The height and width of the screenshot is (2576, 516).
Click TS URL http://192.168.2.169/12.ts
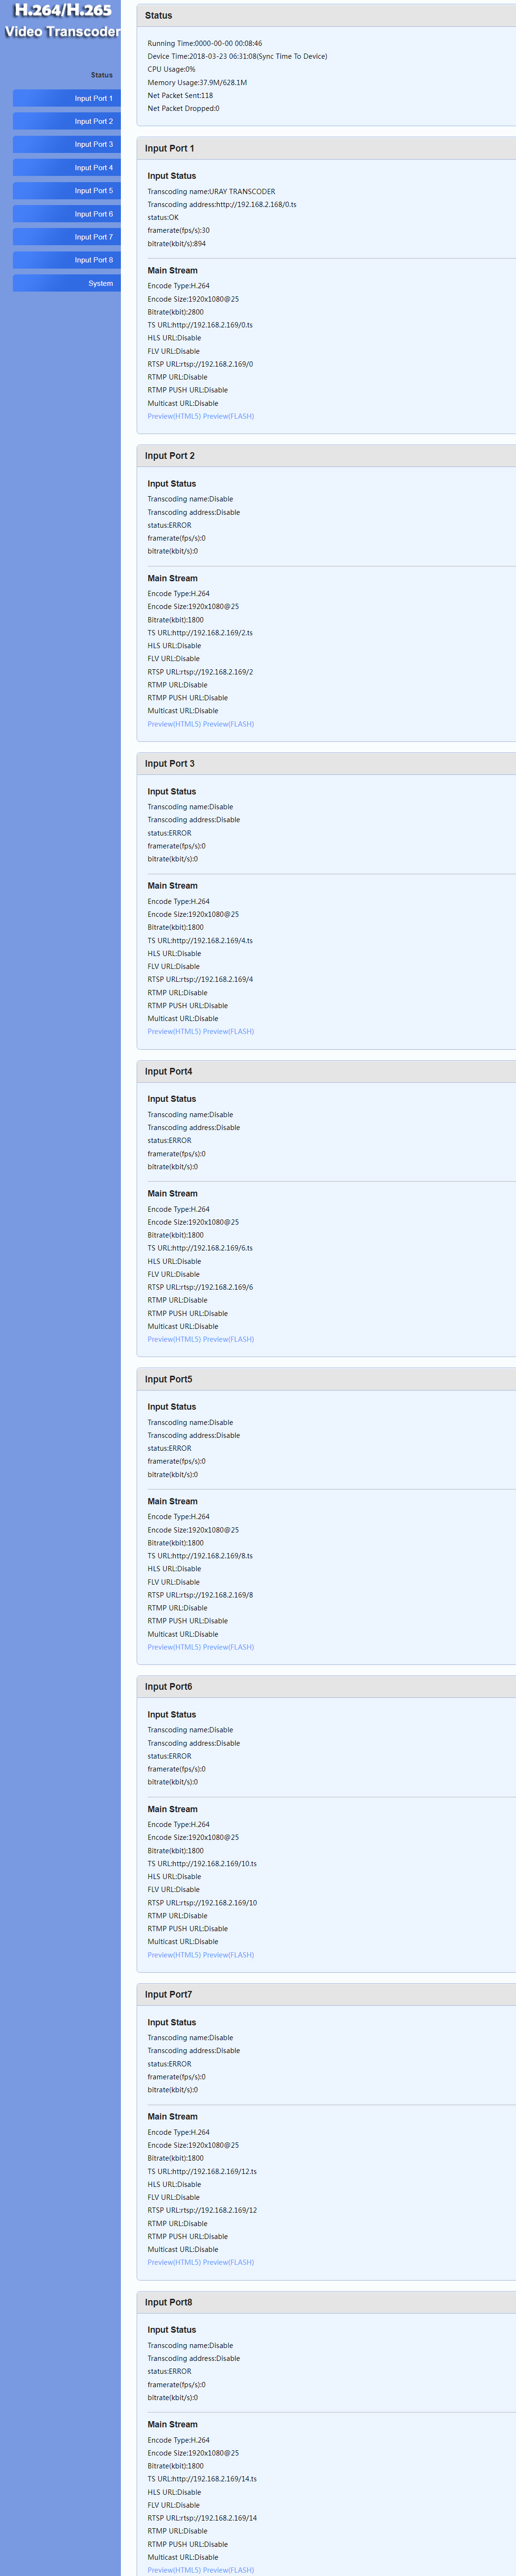[202, 2172]
